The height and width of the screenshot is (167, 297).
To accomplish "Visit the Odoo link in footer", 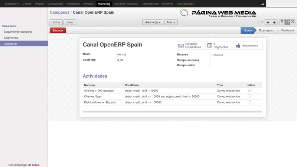I will pyautogui.click(x=36, y=165).
